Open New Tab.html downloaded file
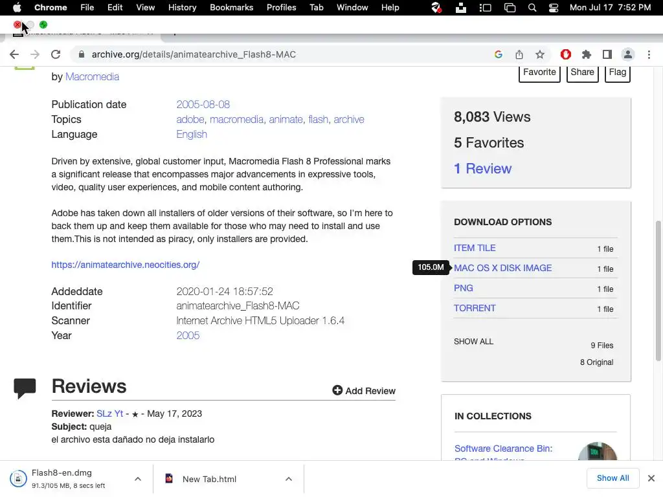The image size is (663, 497). click(209, 479)
